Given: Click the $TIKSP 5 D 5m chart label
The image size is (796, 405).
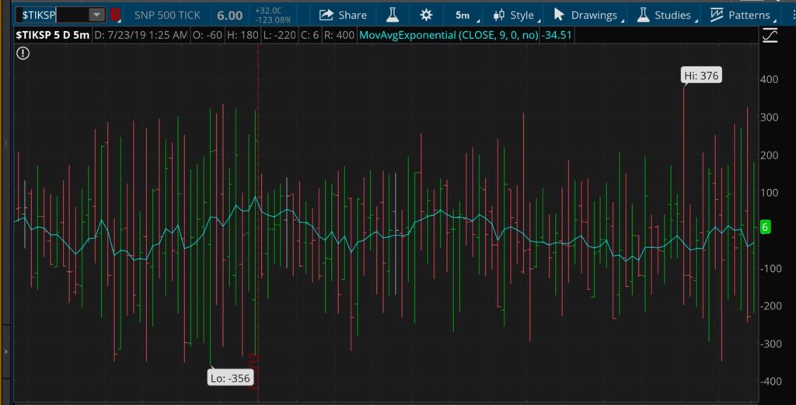Looking at the screenshot, I should point(52,35).
